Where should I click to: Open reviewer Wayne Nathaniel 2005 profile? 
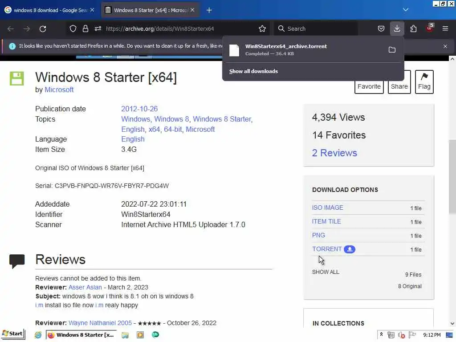[100, 323]
